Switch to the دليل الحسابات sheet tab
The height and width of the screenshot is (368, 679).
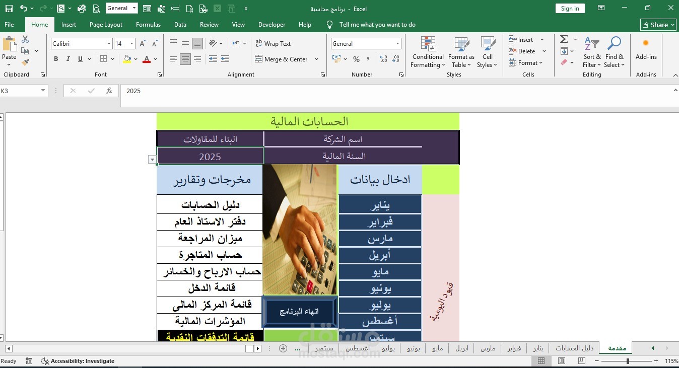pos(574,348)
